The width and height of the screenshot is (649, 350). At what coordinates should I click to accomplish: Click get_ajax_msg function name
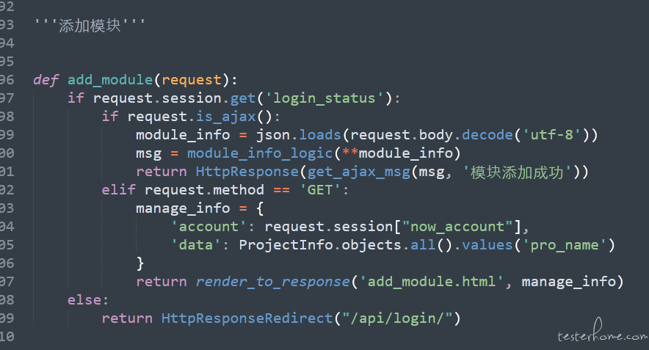[x=359, y=172]
